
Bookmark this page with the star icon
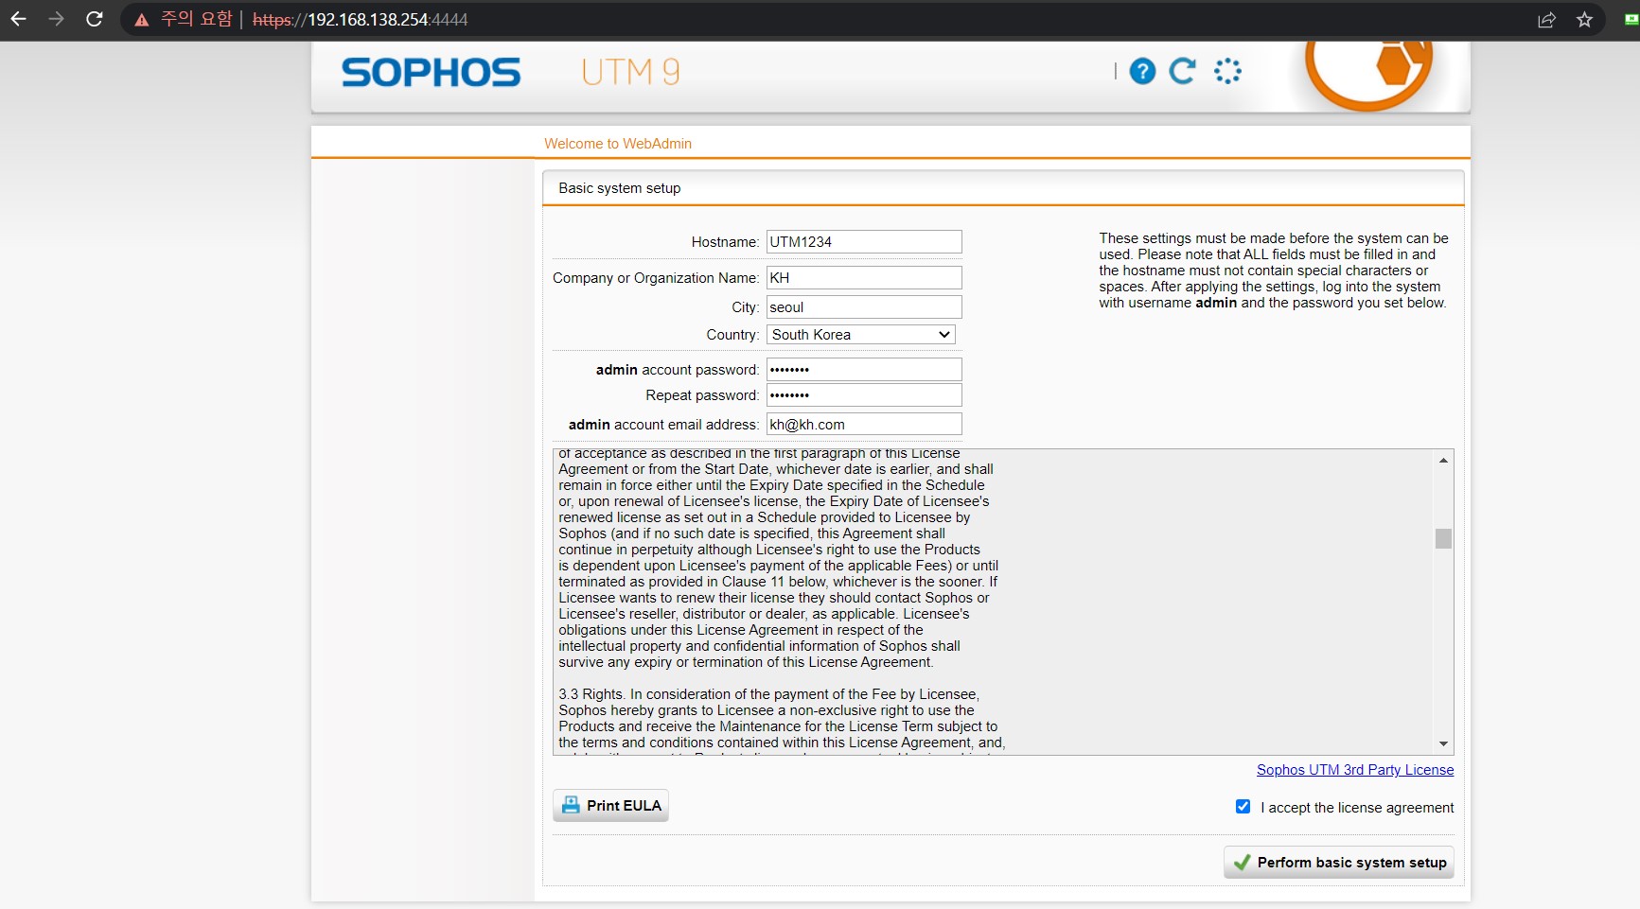(1584, 20)
